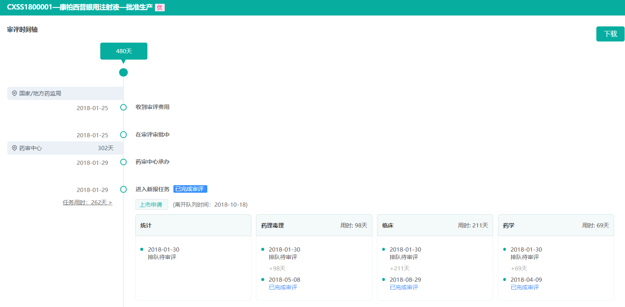Open the 药学 card header
This screenshot has height=307, width=625.
pyautogui.click(x=556, y=226)
